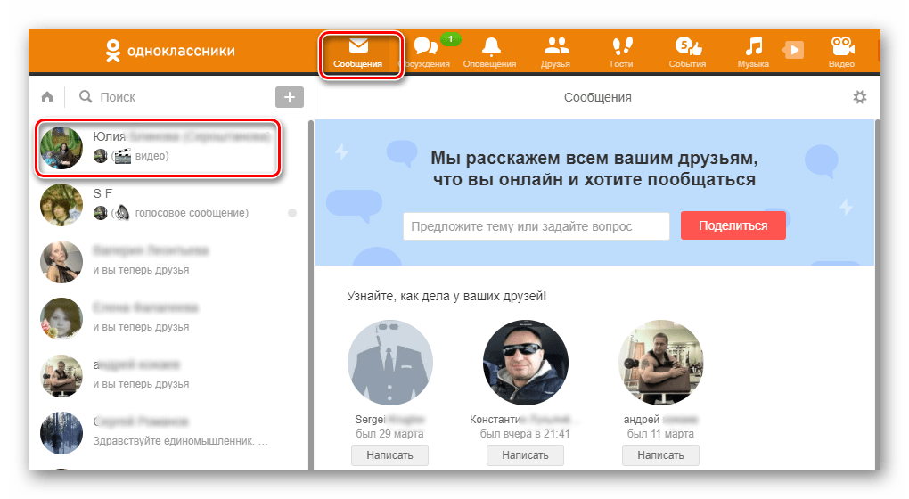Viewport: 909px width, 499px height.
Task: Click Sergei name link
Action: point(389,419)
